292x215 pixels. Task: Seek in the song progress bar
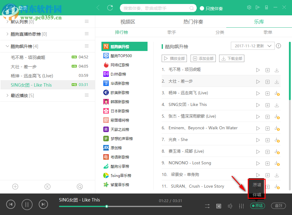coord(120,206)
